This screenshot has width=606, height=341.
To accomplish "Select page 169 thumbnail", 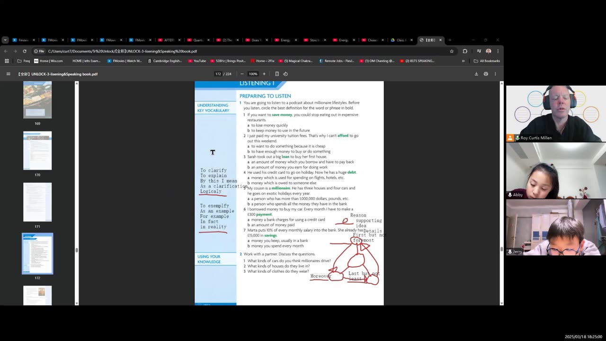I will (37, 99).
